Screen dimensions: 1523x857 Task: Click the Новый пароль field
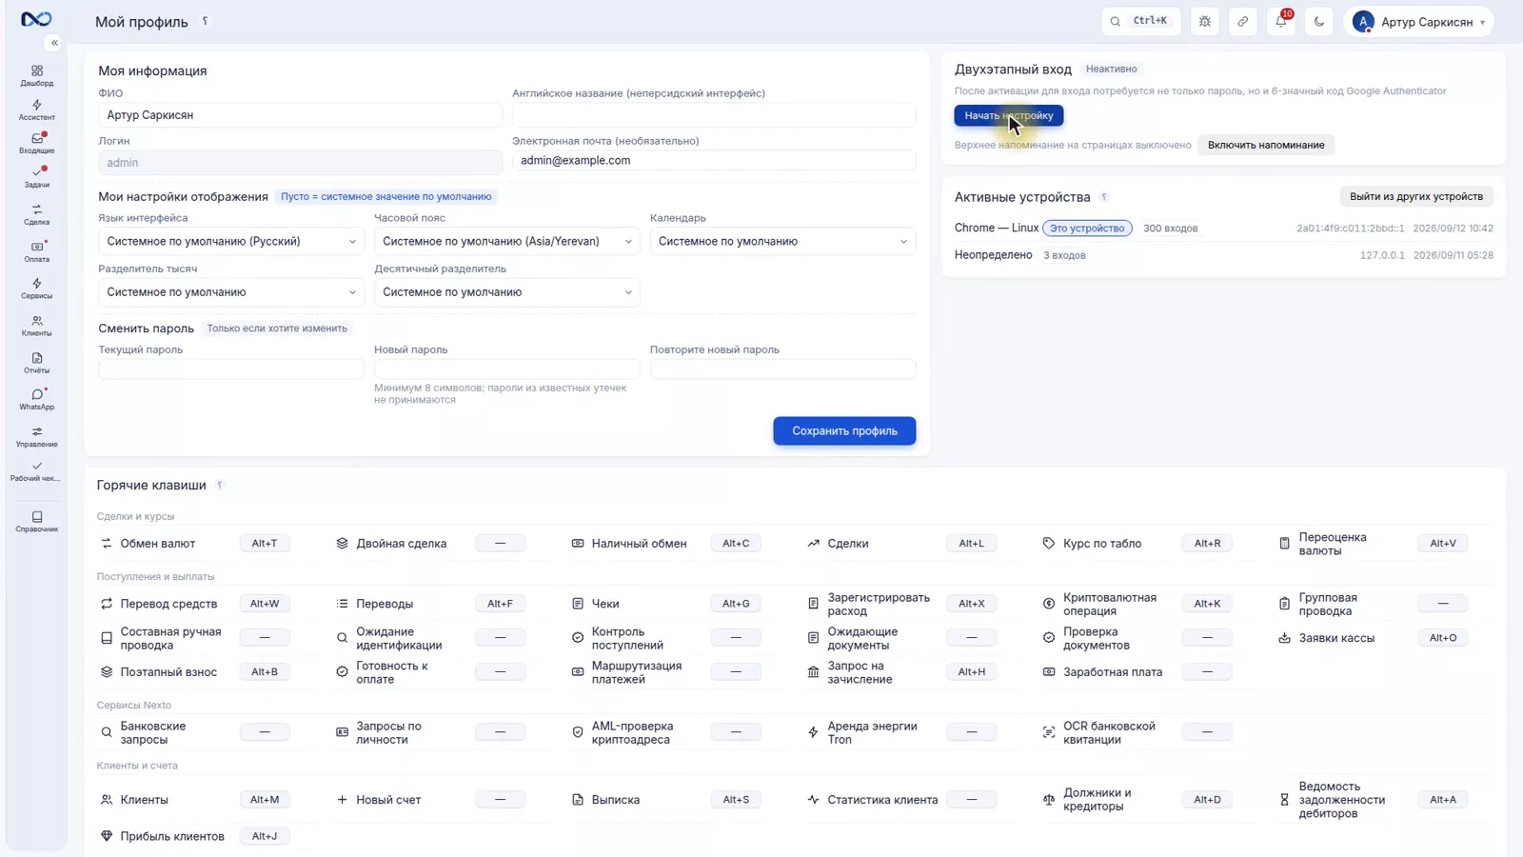tap(507, 369)
